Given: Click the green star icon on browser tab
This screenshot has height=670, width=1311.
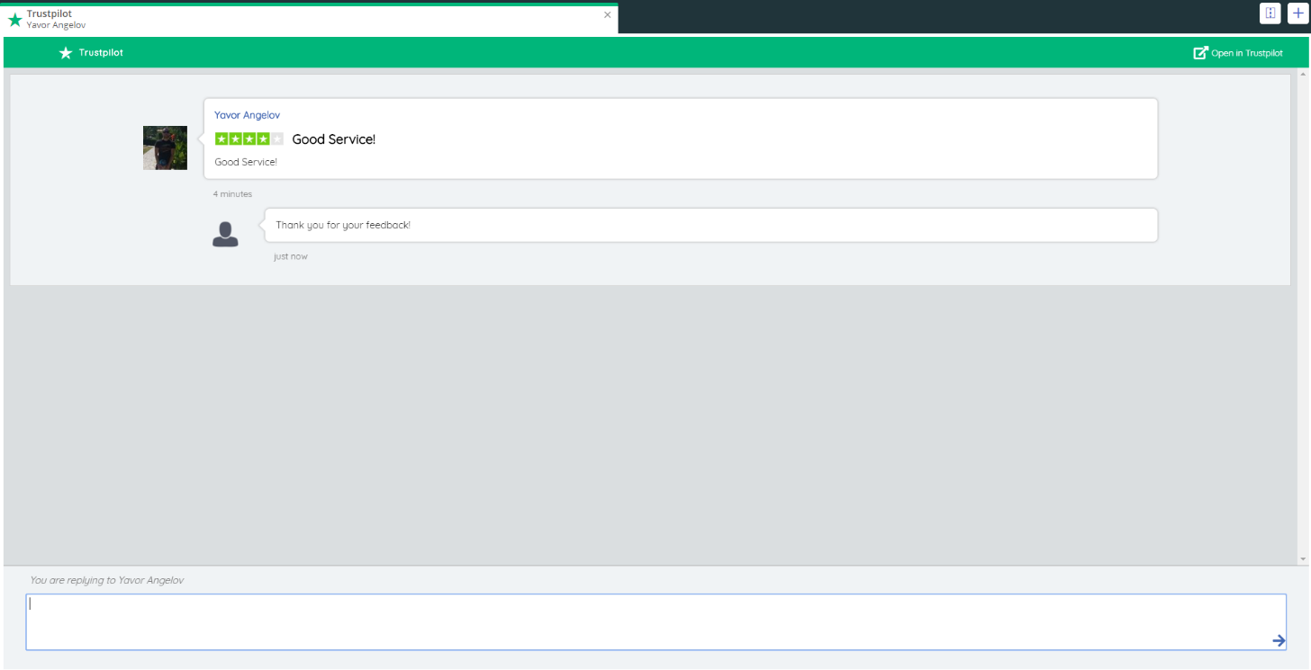Looking at the screenshot, I should (14, 20).
